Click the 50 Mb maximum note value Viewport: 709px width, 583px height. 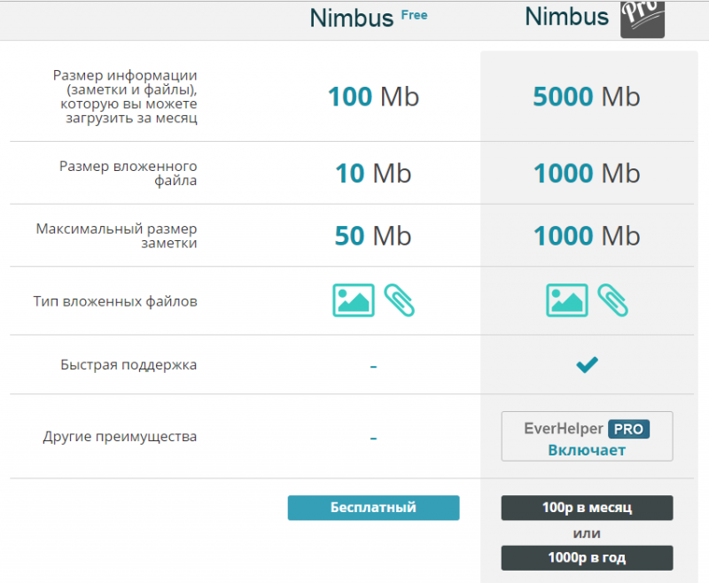coord(373,235)
